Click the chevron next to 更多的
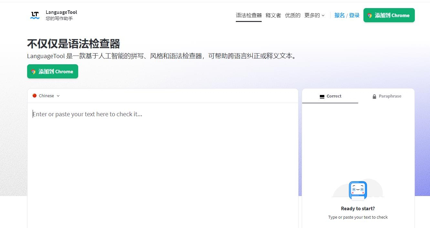430x228 pixels. click(323, 16)
